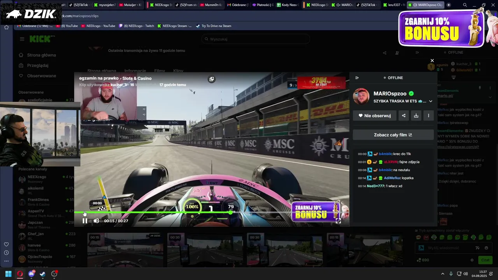Open the Windows Start menu
The height and width of the screenshot is (280, 498).
pos(8,274)
